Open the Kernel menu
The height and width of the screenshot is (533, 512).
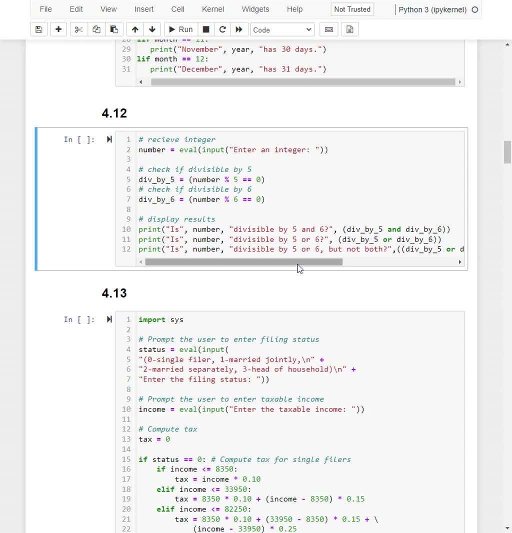pos(213,9)
